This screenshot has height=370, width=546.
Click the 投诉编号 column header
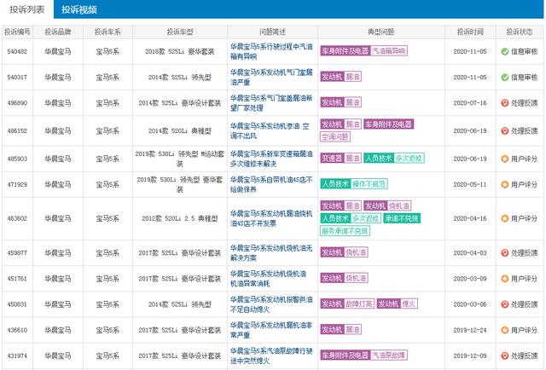17,32
